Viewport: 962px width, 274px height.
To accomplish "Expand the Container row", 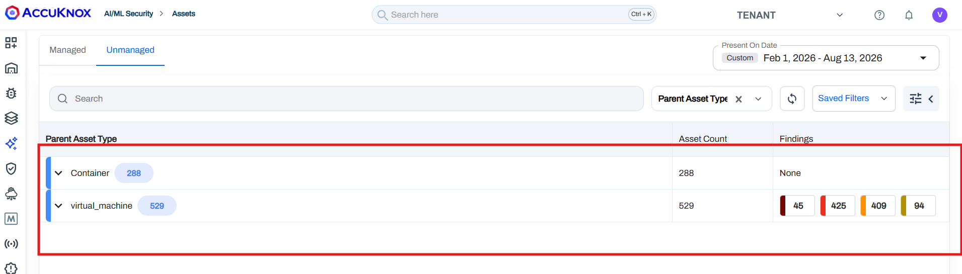I will pos(58,173).
